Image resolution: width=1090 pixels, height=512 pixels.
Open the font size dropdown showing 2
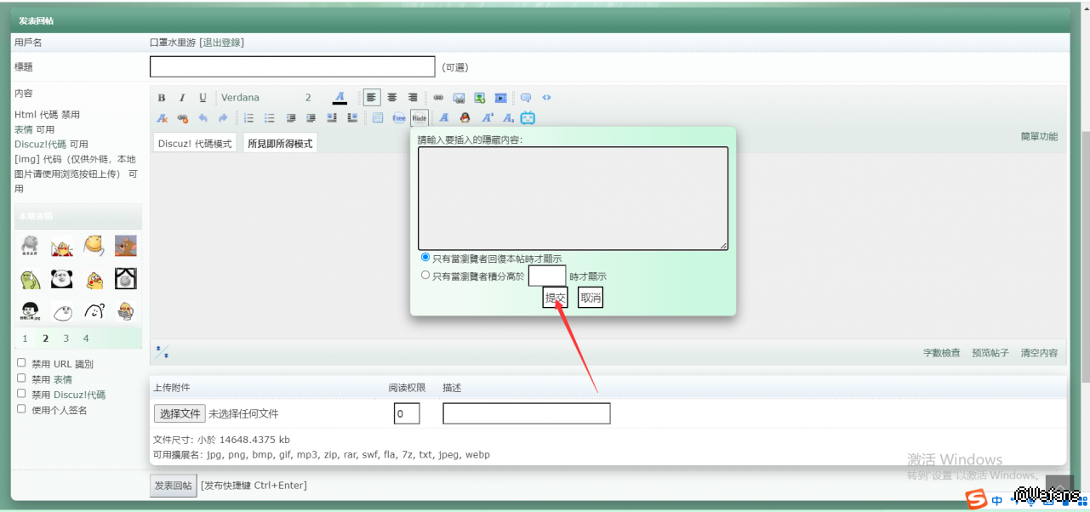tap(309, 98)
